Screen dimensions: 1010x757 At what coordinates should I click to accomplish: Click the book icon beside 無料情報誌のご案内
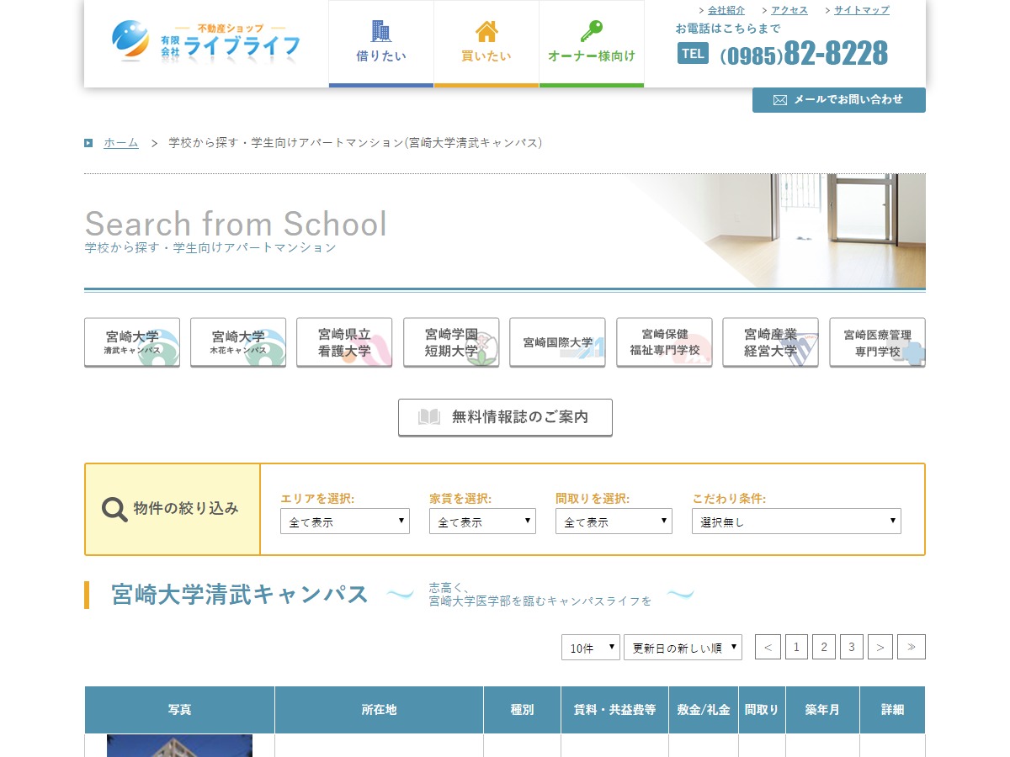[429, 416]
